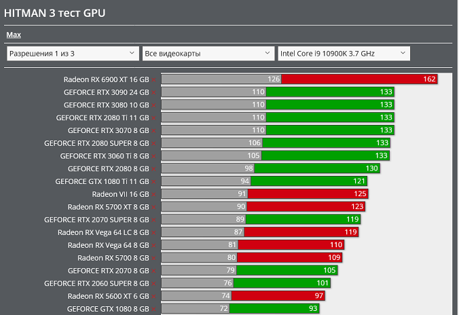
Task: Remove GEFORCE RTX 3060 Ti 8 GB X
Action: tap(153, 157)
